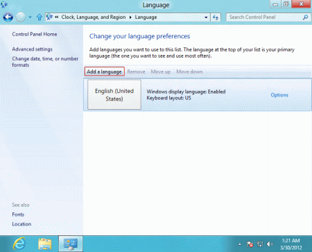Expand breadcrumb arrow before Language
Image resolution: width=312 pixels, height=252 pixels.
pyautogui.click(x=130, y=17)
